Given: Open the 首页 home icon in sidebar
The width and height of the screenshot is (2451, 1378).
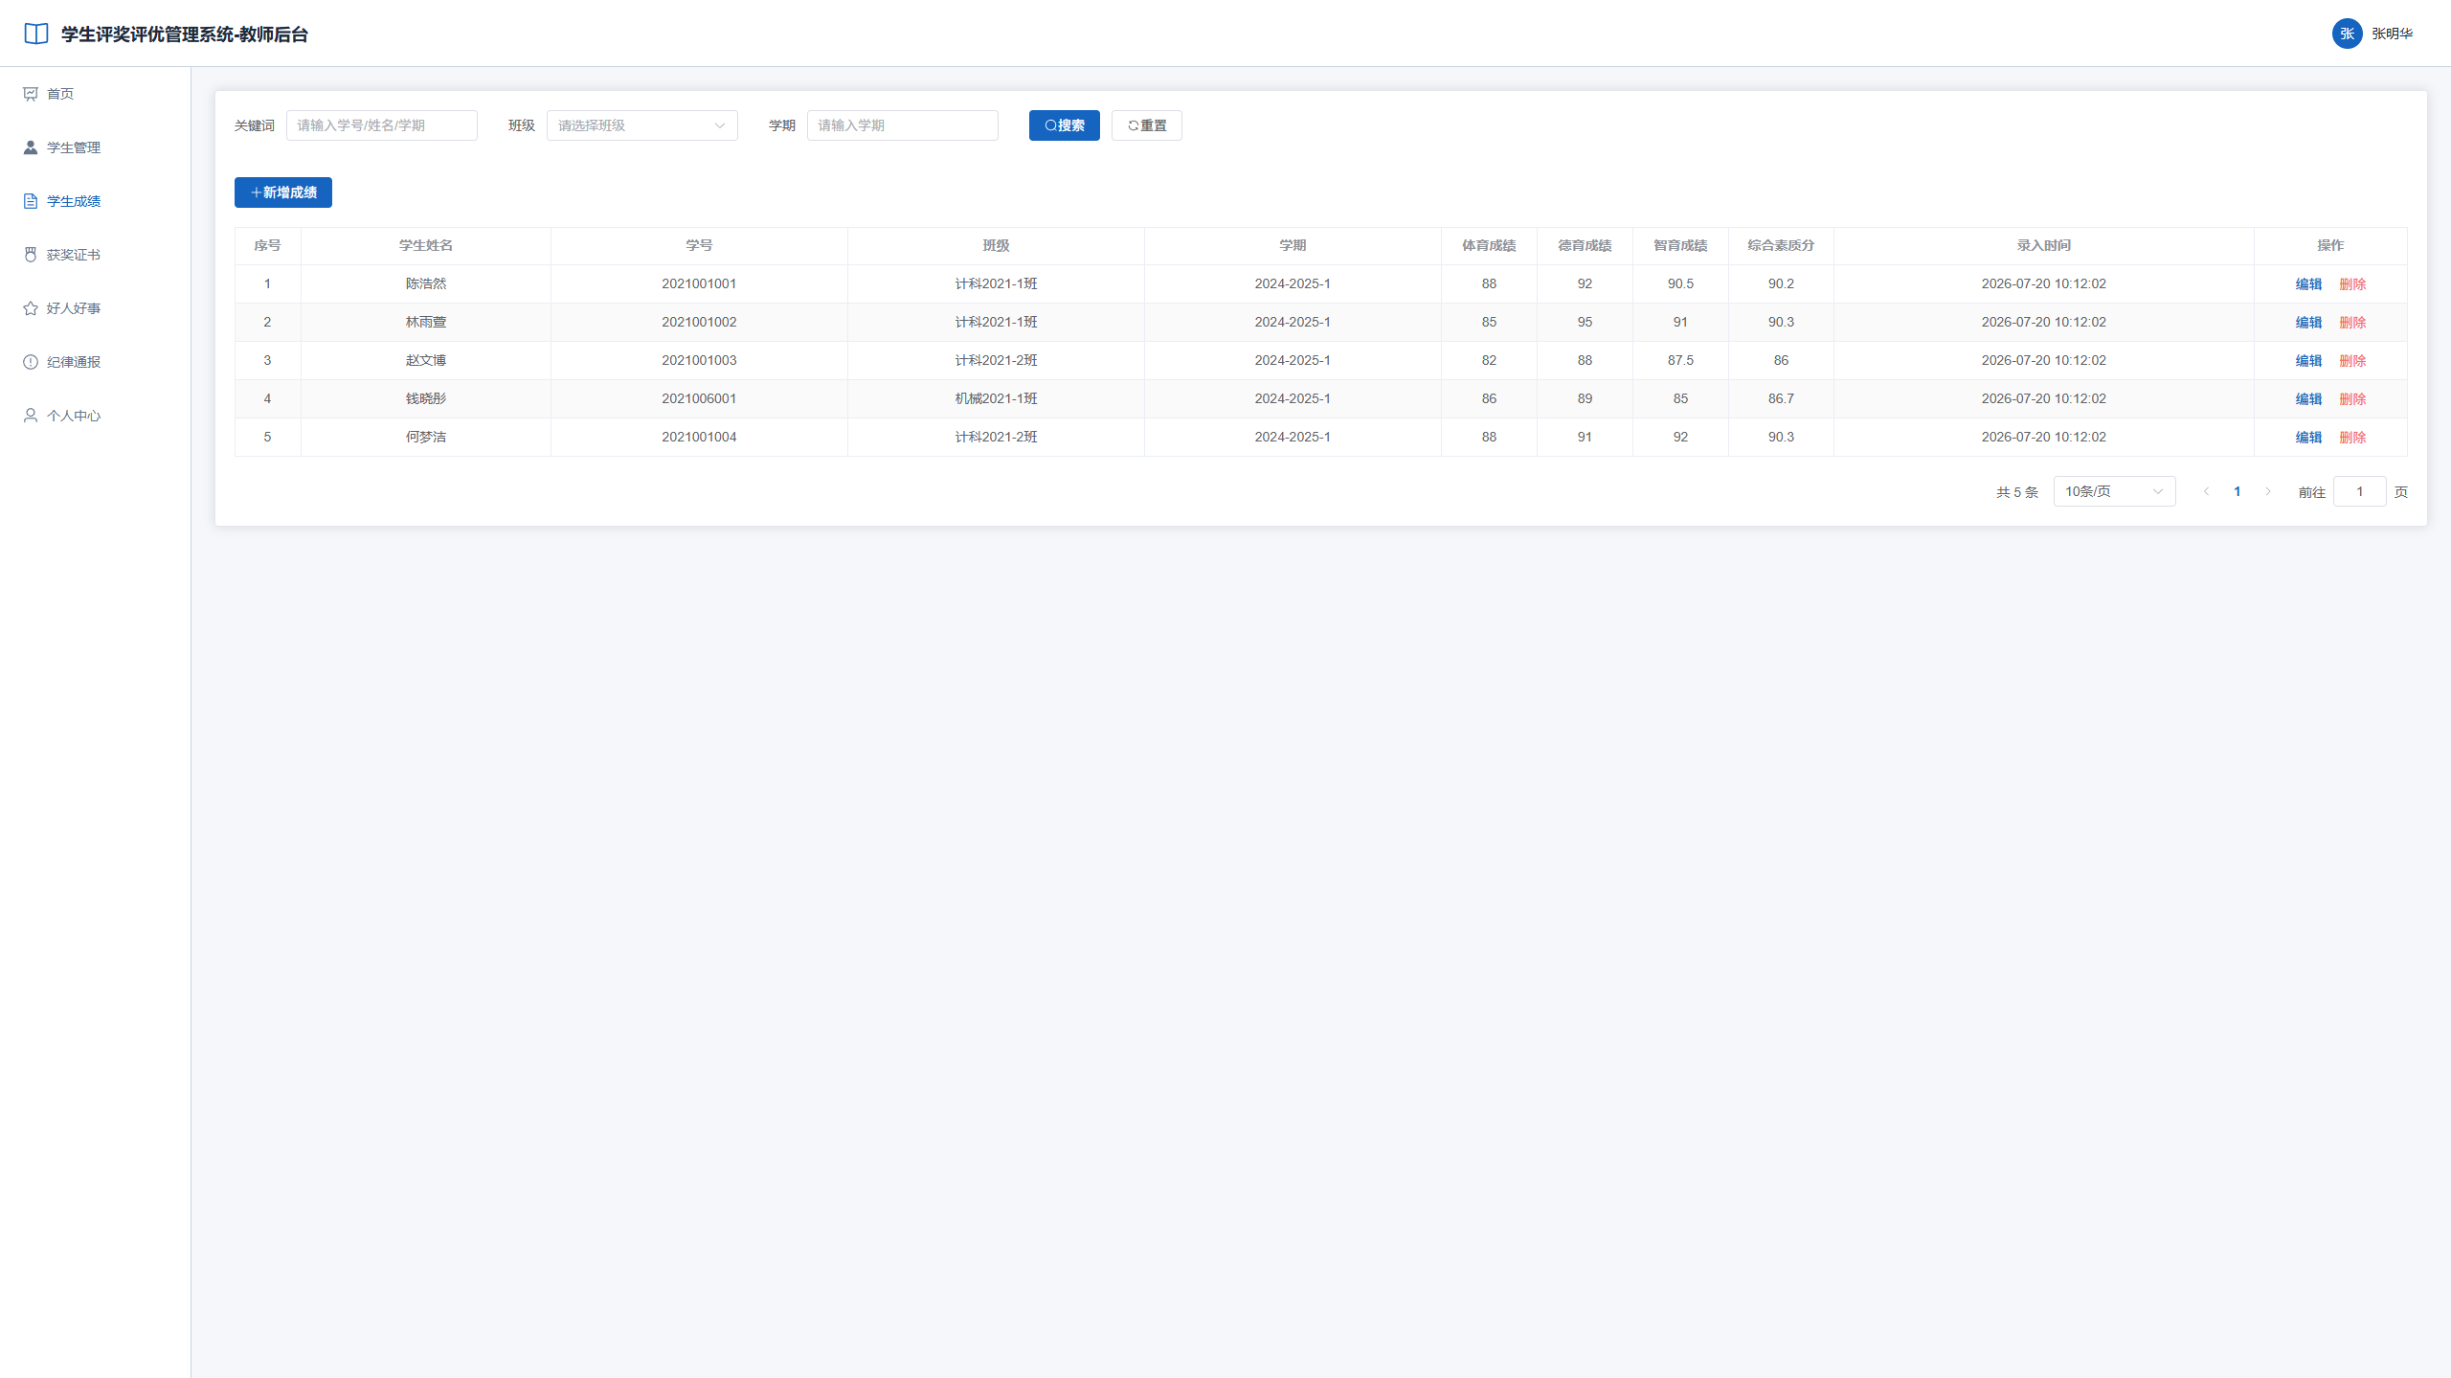Looking at the screenshot, I should 31,94.
